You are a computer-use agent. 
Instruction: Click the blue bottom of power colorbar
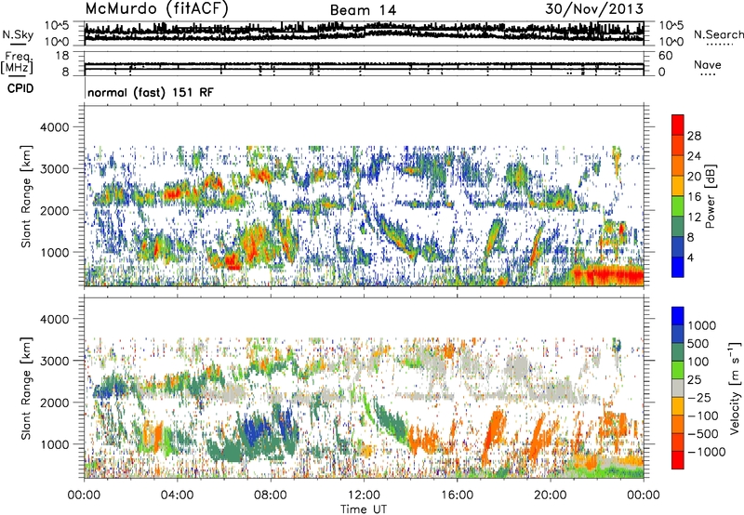678,267
